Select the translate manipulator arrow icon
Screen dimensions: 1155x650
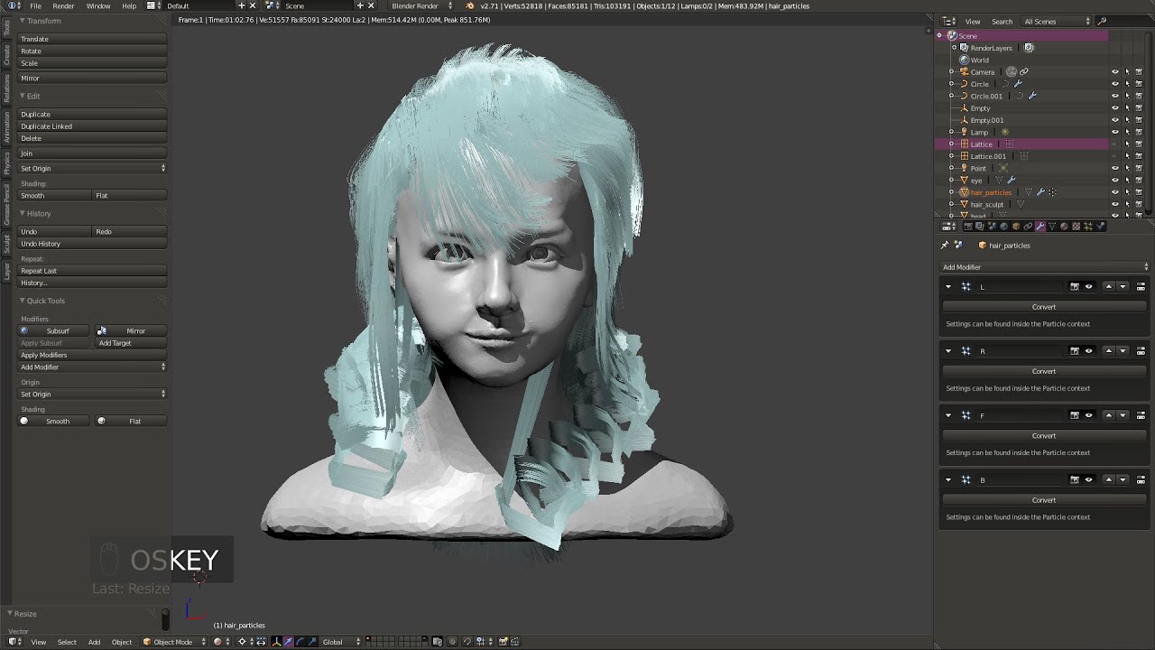289,642
